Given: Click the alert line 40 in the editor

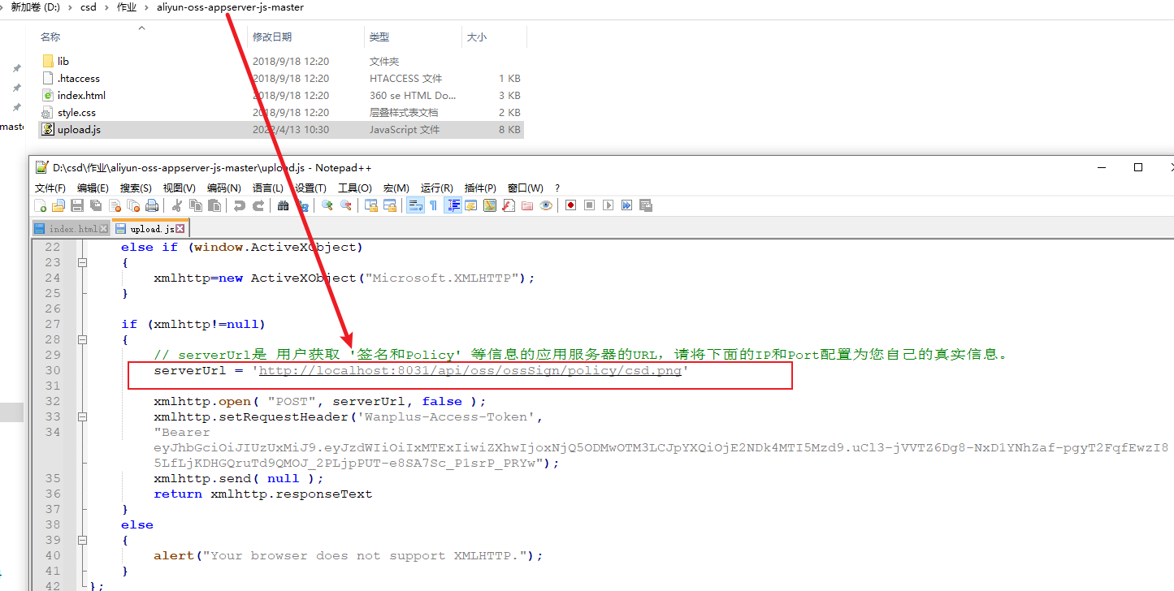Looking at the screenshot, I should point(348,556).
